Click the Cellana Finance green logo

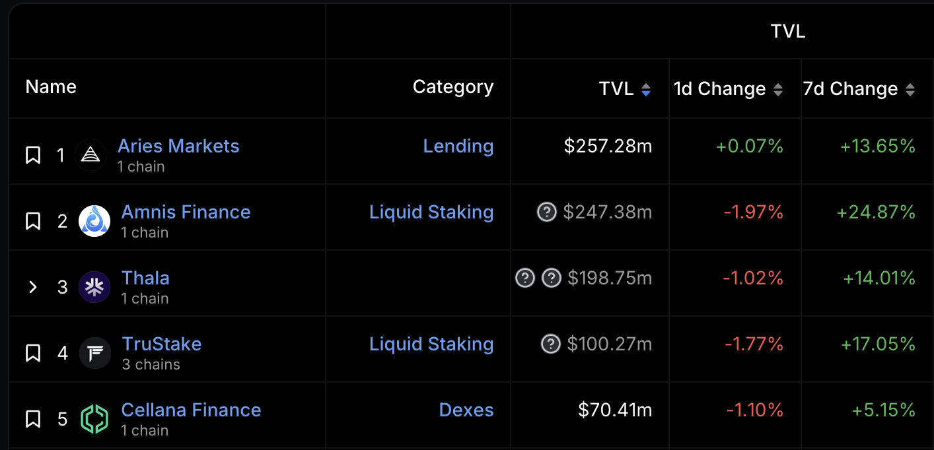tap(94, 419)
